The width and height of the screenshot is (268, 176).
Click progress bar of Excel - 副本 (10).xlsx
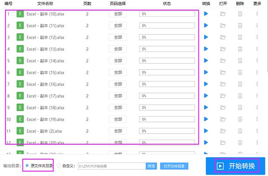point(167,14)
